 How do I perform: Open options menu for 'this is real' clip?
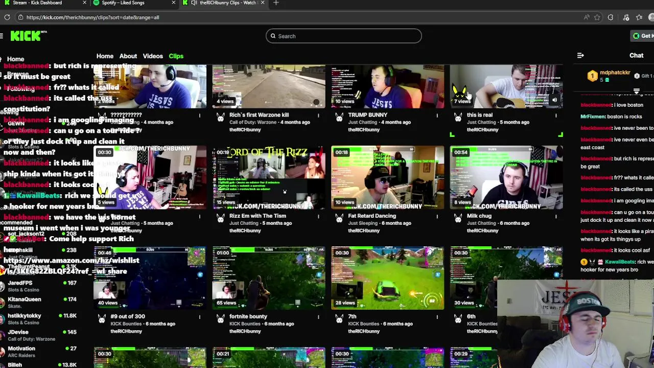pyautogui.click(x=556, y=116)
